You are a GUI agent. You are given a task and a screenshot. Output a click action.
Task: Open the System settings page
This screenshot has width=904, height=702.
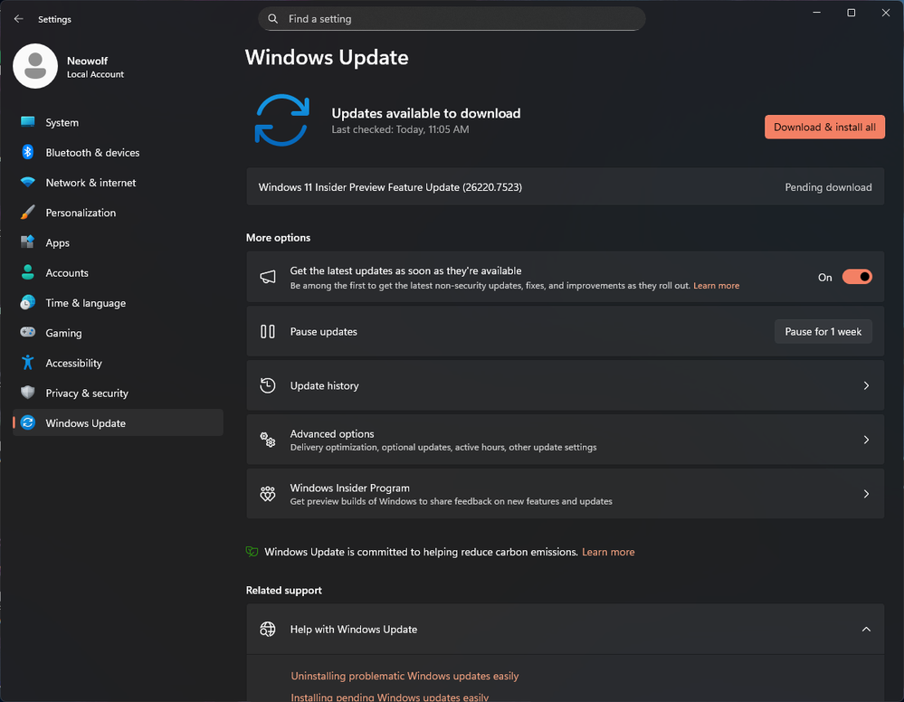[x=119, y=122]
